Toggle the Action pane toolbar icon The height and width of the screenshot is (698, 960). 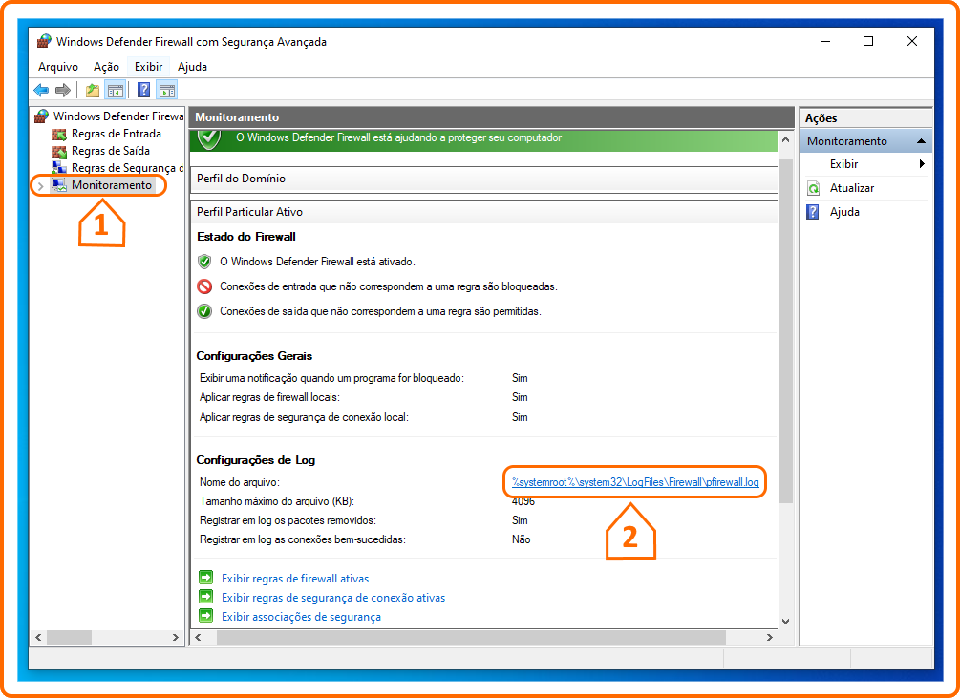[x=166, y=91]
